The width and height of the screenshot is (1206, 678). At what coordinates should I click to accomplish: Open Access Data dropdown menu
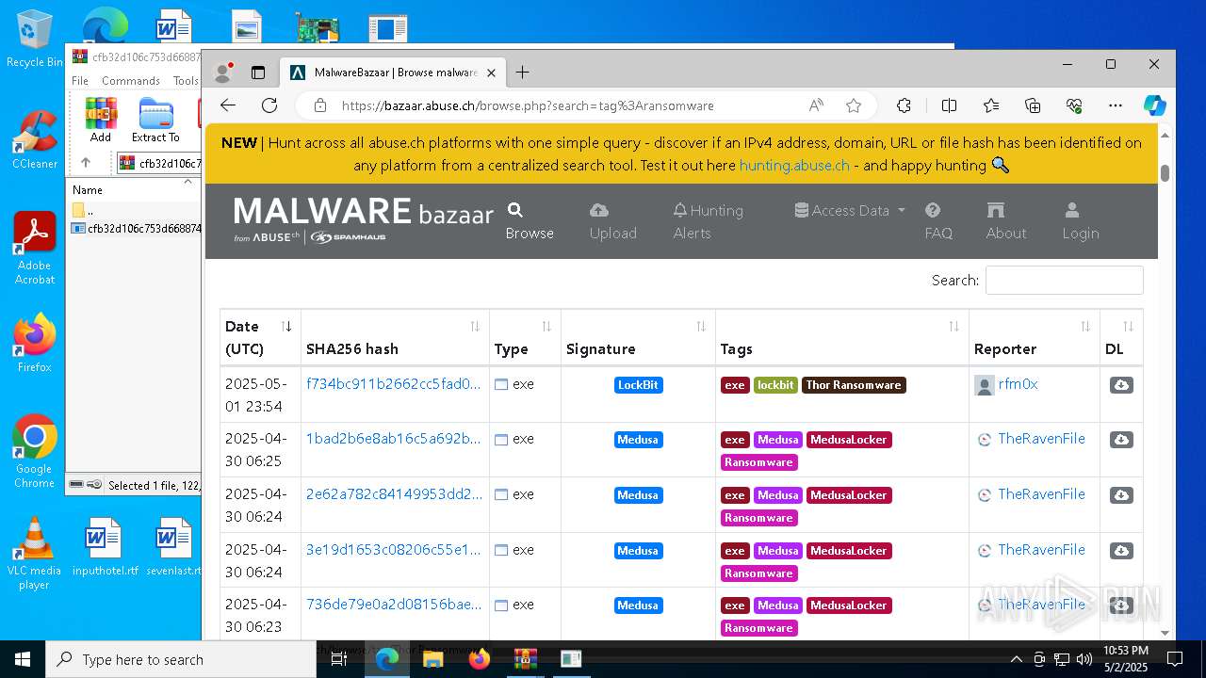(x=850, y=210)
